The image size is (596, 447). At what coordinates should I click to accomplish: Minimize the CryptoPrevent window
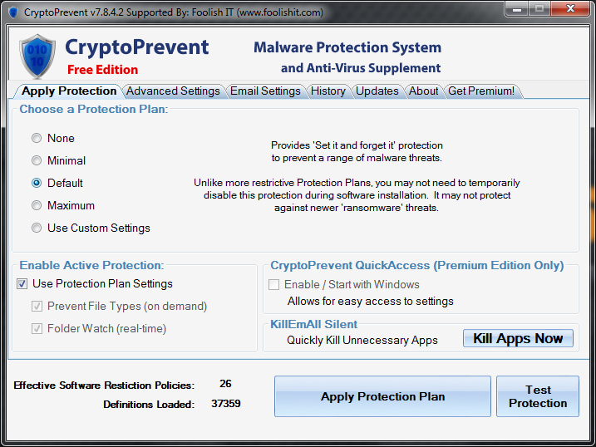pos(516,9)
